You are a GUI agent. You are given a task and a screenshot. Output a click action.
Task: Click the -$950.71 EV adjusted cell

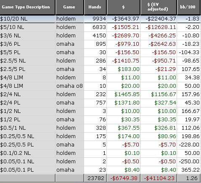click(x=159, y=61)
